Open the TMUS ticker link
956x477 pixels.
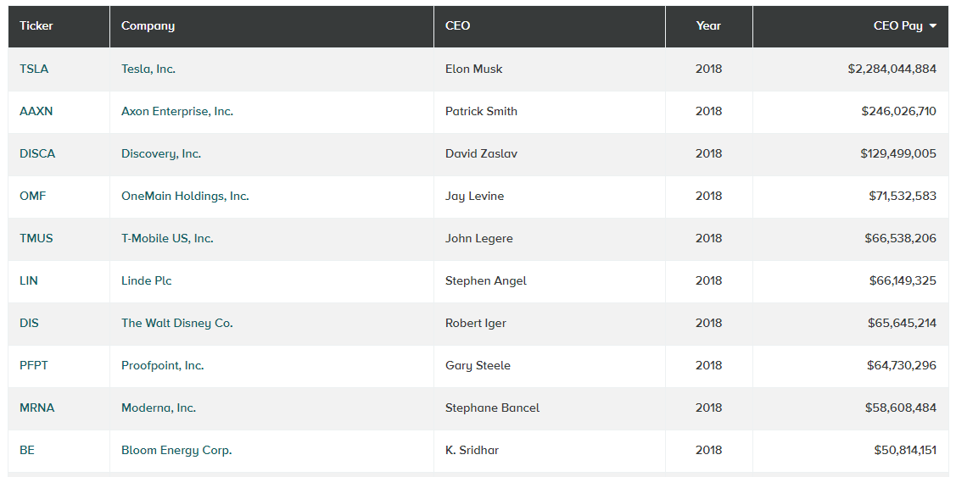click(36, 238)
